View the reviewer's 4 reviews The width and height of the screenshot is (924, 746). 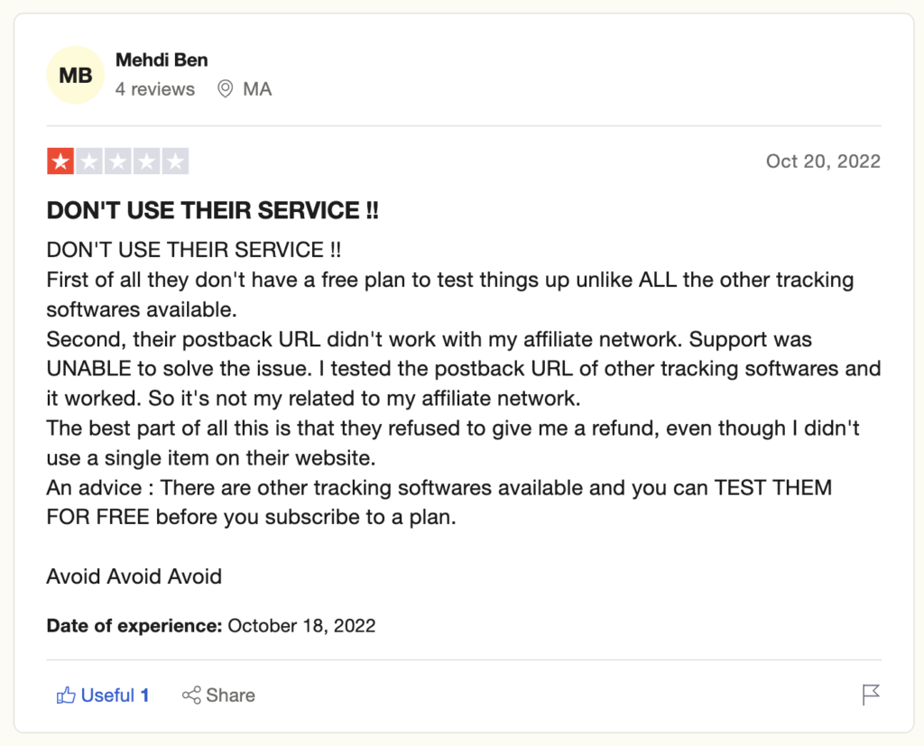pyautogui.click(x=155, y=89)
